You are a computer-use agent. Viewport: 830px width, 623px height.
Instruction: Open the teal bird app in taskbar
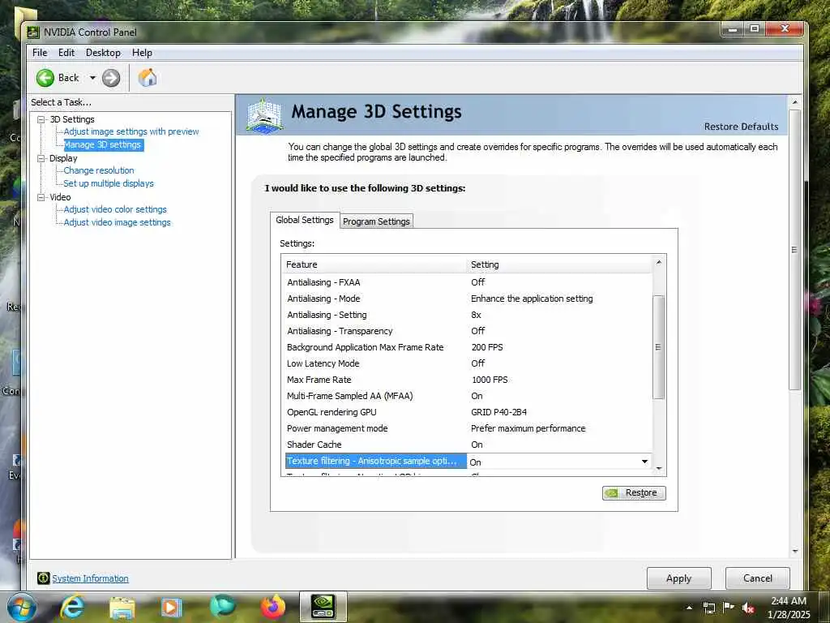[x=222, y=607]
